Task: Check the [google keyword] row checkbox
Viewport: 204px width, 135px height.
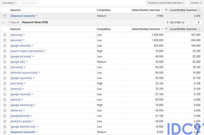Action: click(x=5, y=95)
